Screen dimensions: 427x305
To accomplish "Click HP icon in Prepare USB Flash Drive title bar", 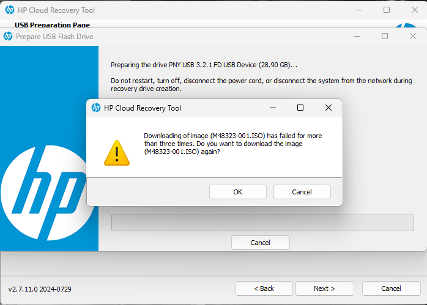I will (8, 36).
